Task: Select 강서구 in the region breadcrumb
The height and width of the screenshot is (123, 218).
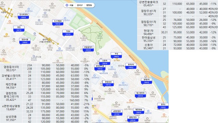Action: coord(80,5)
